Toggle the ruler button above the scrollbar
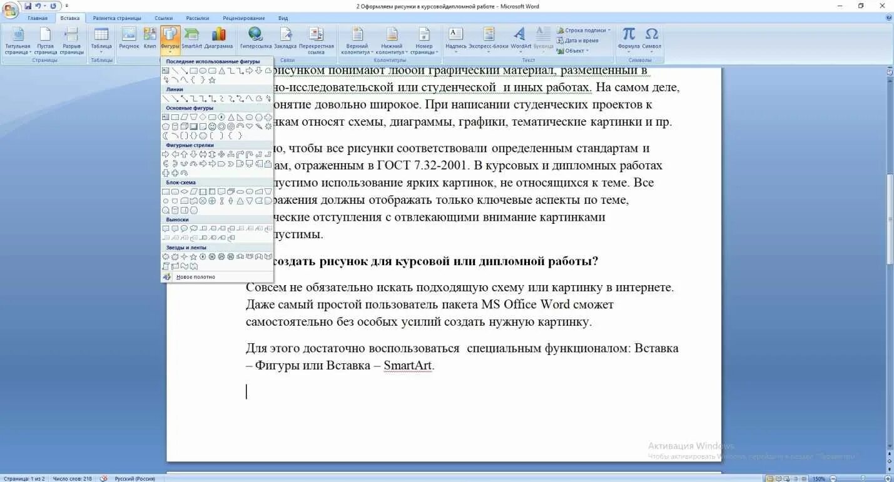Screen dimensions: 894x482 (890, 72)
